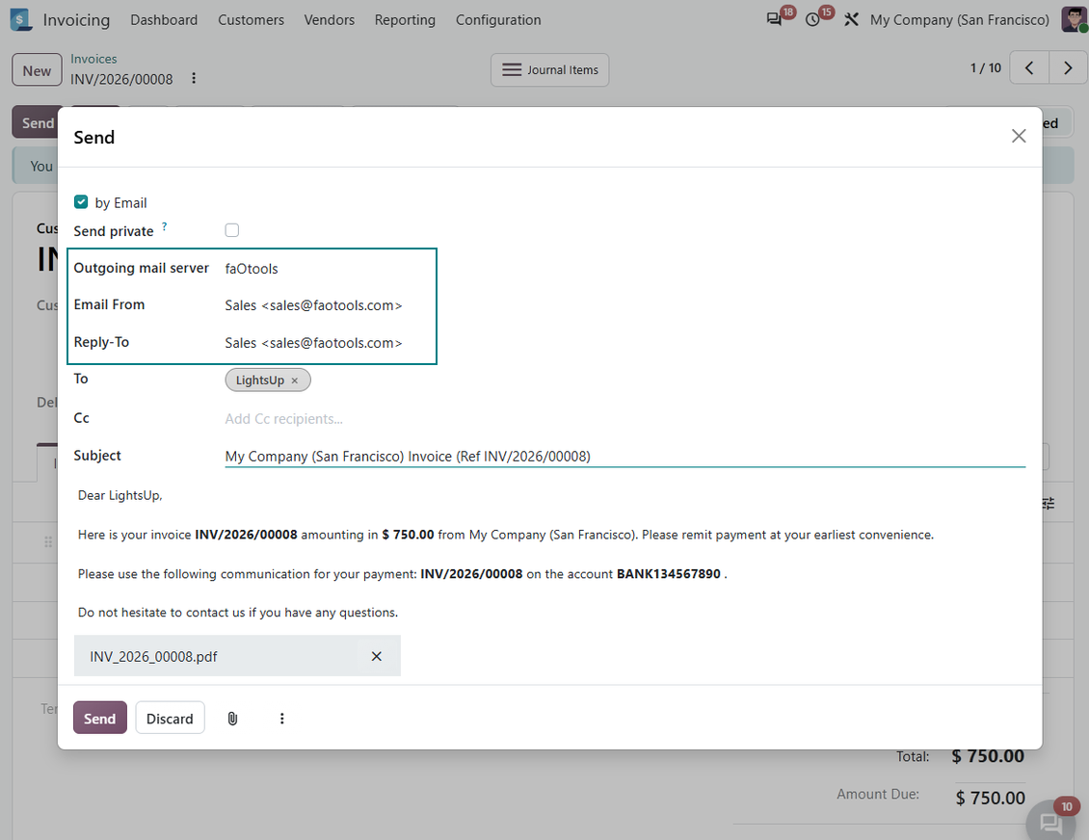Open the Reporting menu
This screenshot has width=1089, height=840.
coord(405,20)
